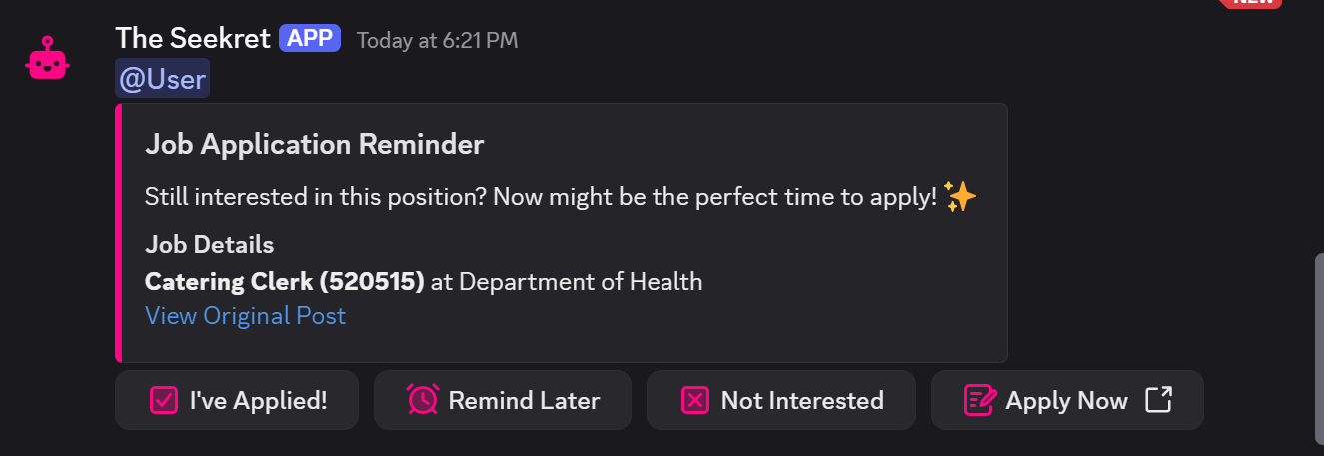Viewport: 1324px width, 456px height.
Task: Click the blue APP badge
Action: click(x=310, y=38)
